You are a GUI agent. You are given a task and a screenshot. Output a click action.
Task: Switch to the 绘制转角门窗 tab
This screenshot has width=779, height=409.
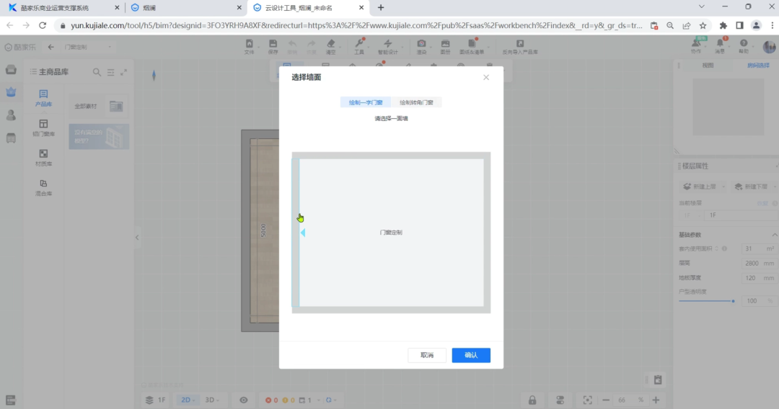(x=416, y=103)
